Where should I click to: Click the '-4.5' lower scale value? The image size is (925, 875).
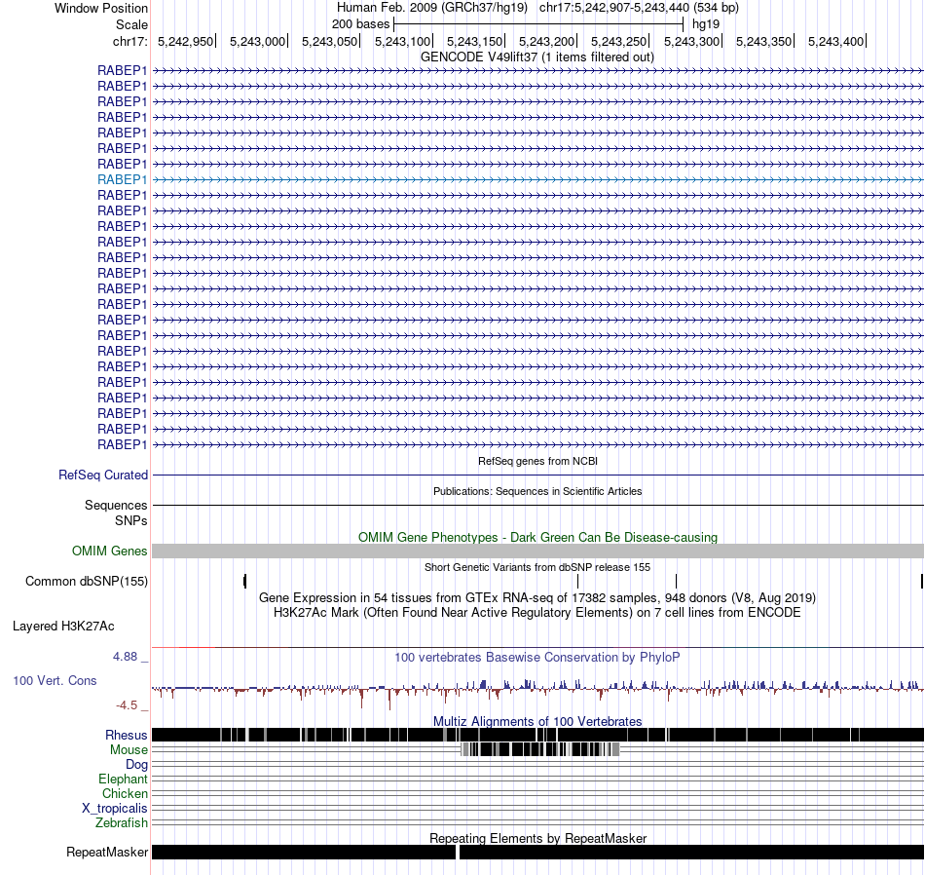[x=127, y=704]
